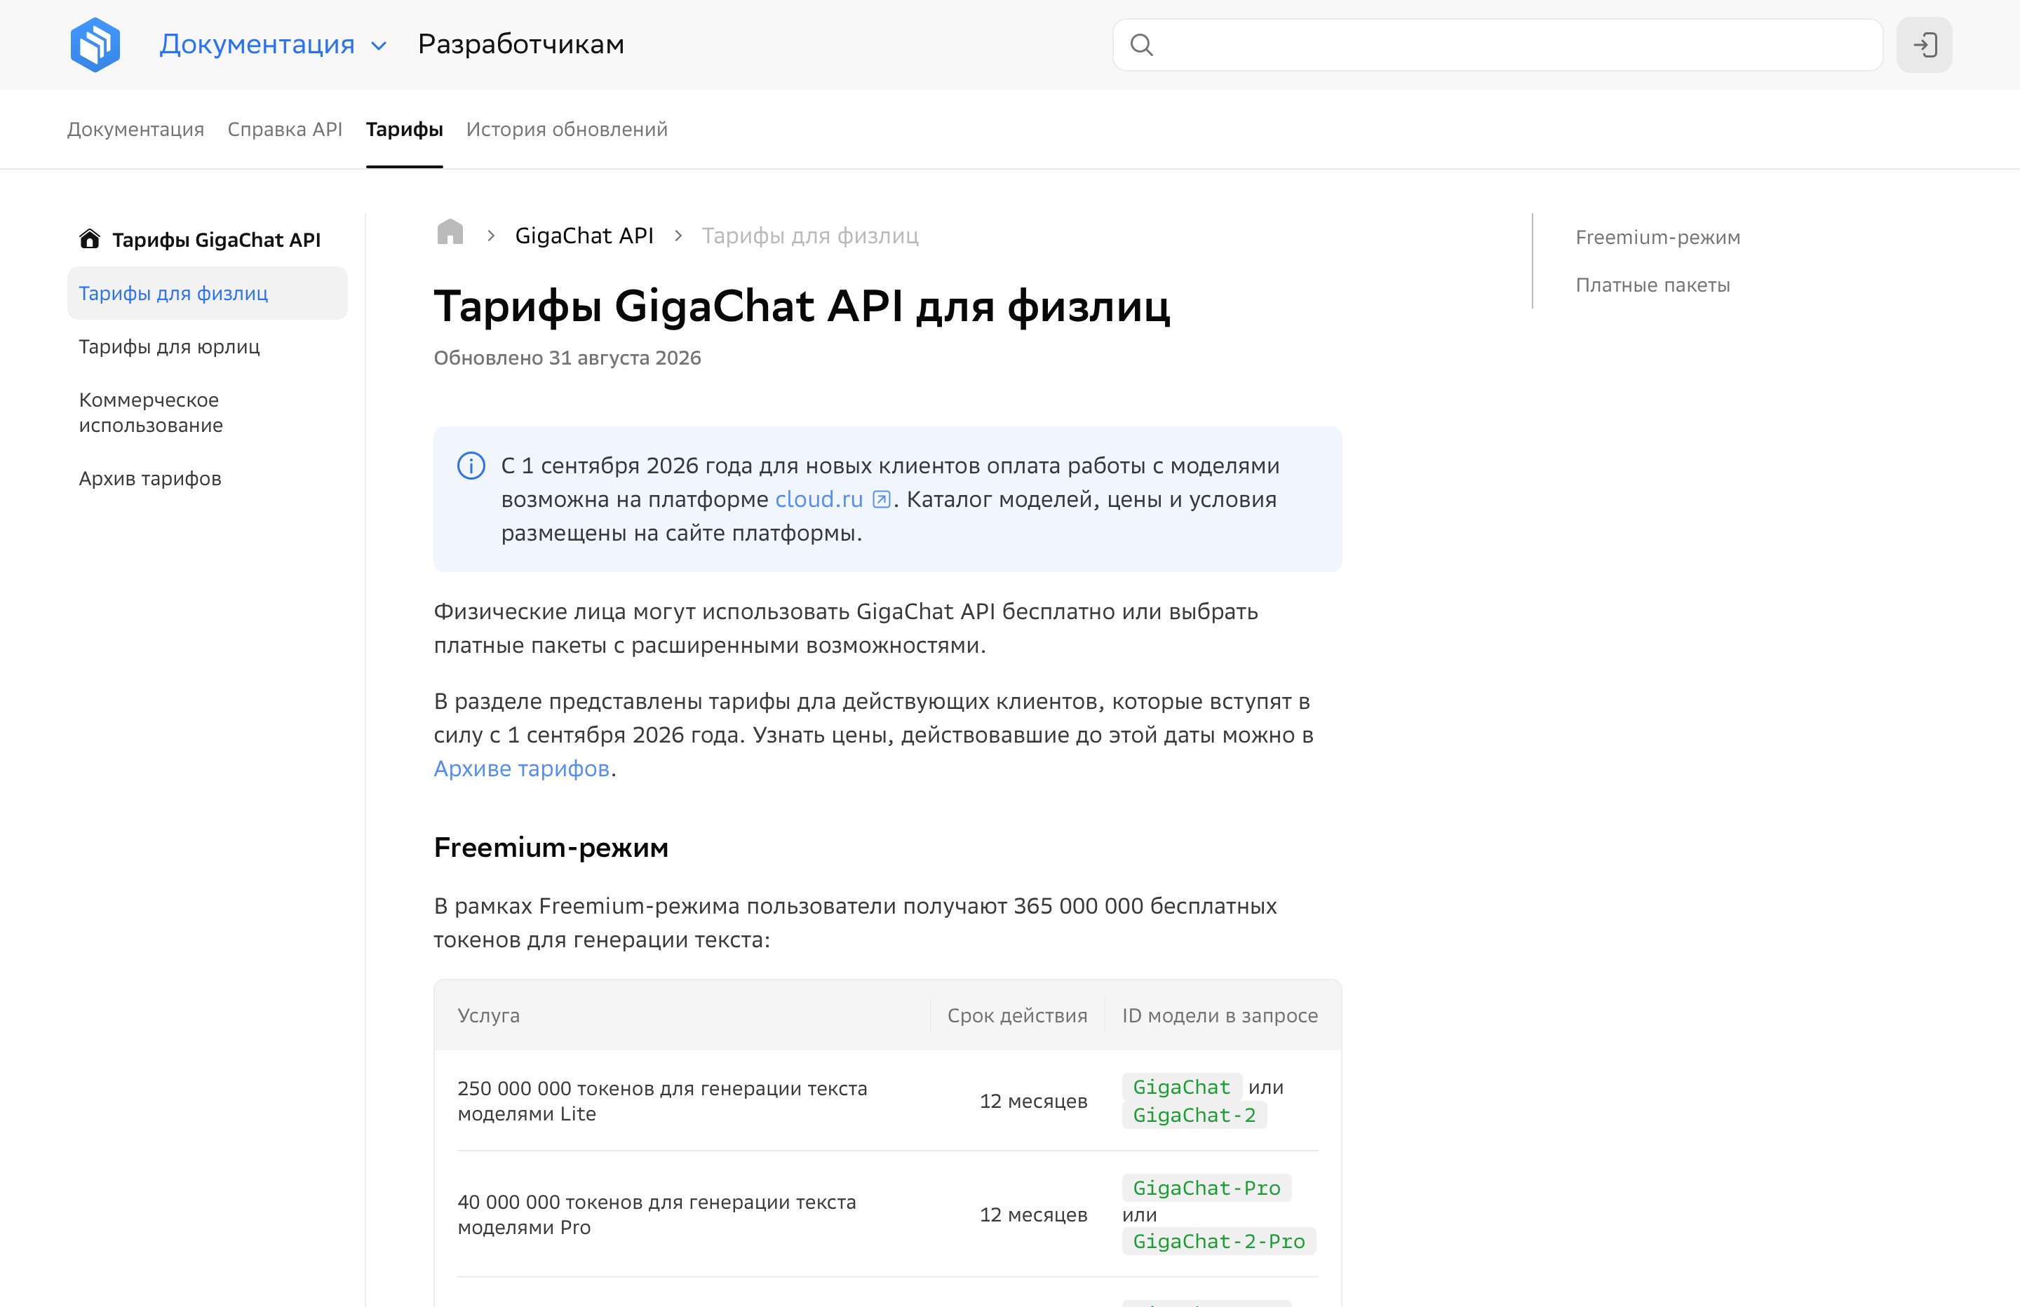This screenshot has height=1307, width=2020.
Task: Open the cloud.ru link
Action: (819, 499)
